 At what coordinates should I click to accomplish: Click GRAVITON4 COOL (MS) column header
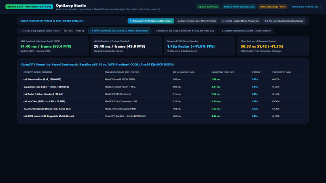click(x=223, y=72)
